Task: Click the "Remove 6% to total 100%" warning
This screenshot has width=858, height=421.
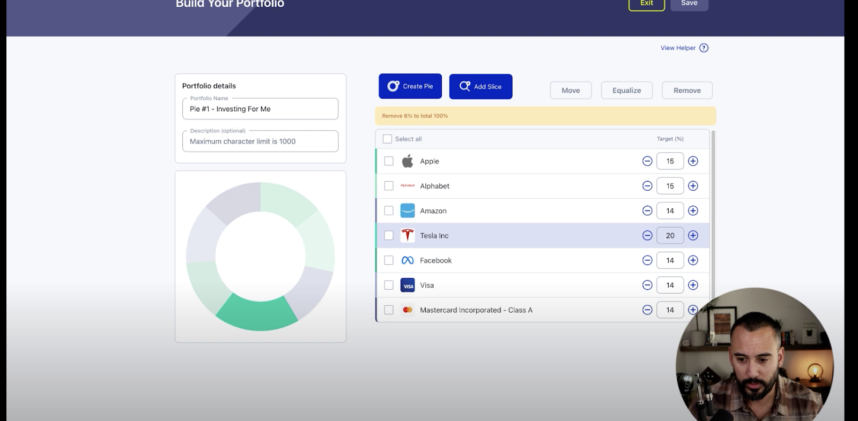Action: tap(415, 116)
